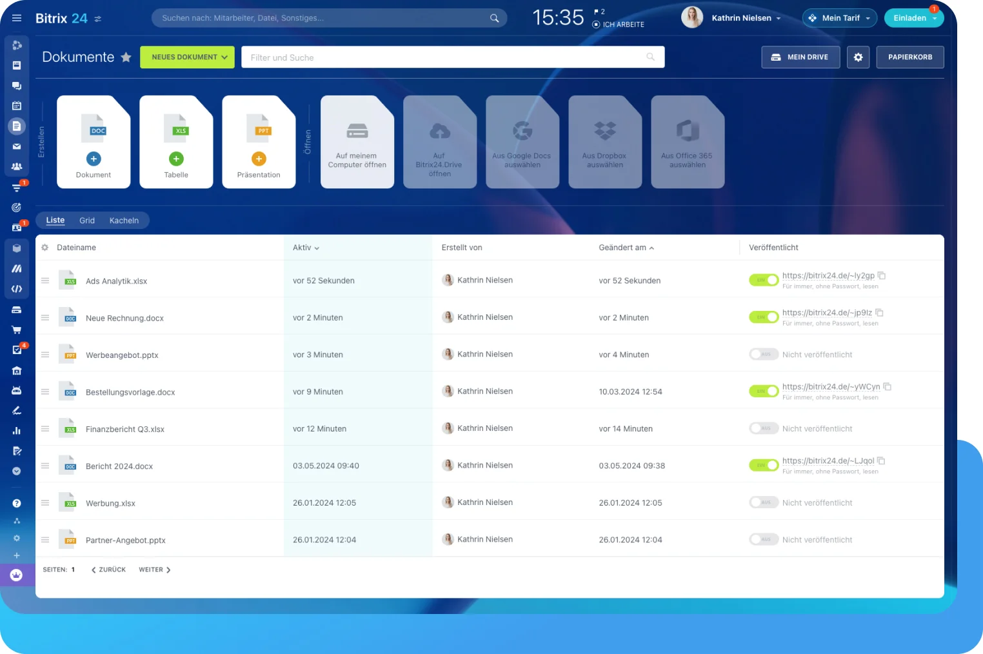Open the mail icon in left sidebar
This screenshot has height=654, width=983.
tap(17, 146)
